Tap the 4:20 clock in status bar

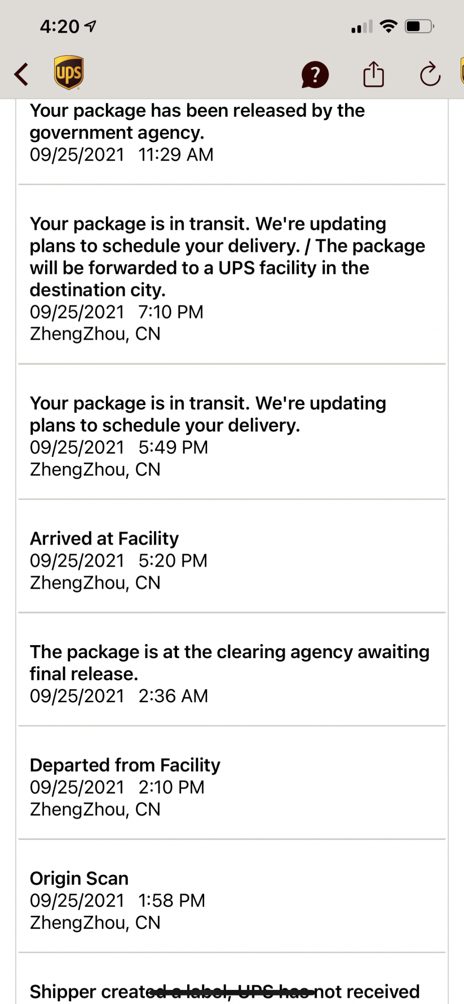coord(59,27)
